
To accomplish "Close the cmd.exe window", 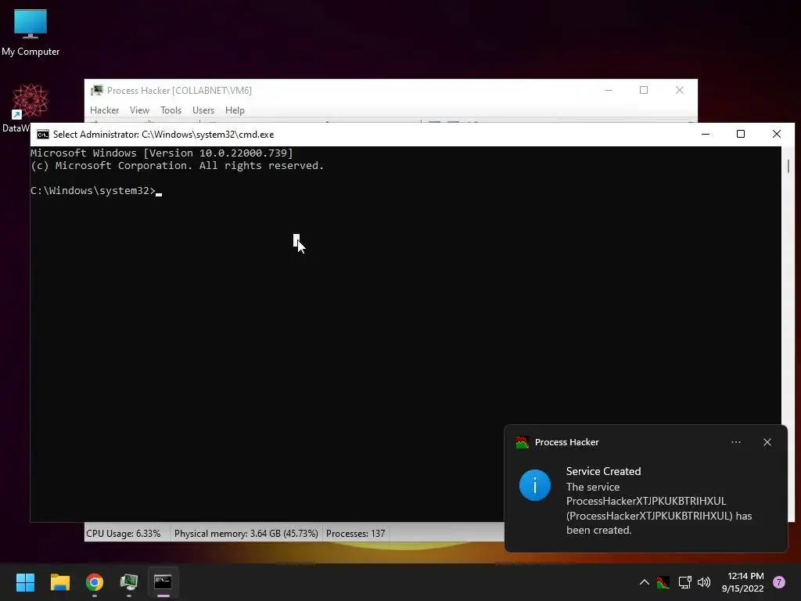I will click(777, 134).
